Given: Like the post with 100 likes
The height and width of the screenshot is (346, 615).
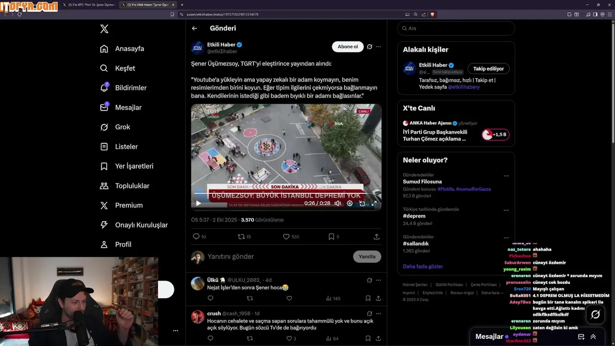Looking at the screenshot, I should pos(291,236).
